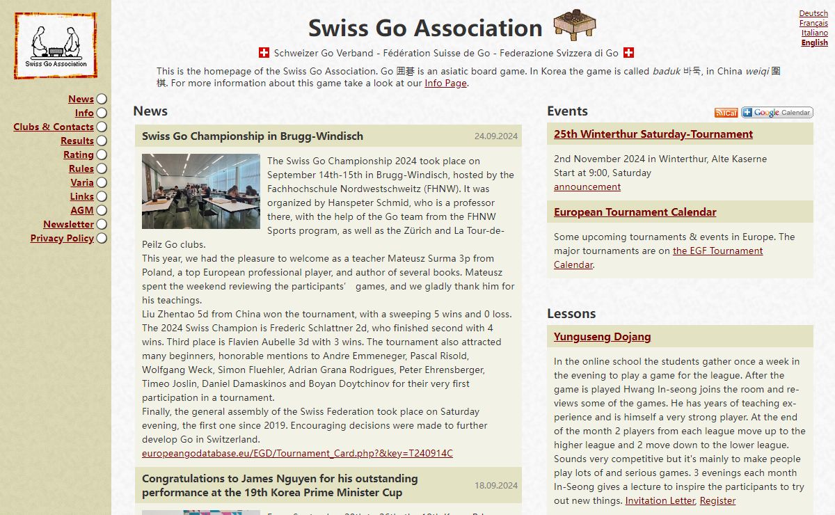Open European Tournament Calendar heading link
835x515 pixels.
click(635, 212)
